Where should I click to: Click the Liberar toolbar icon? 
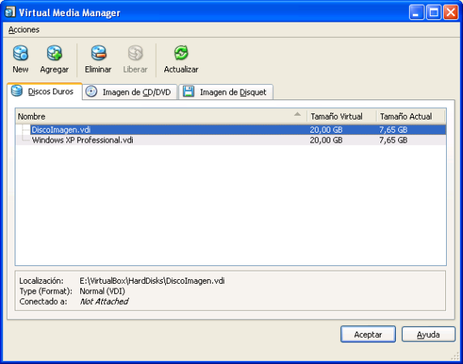135,53
